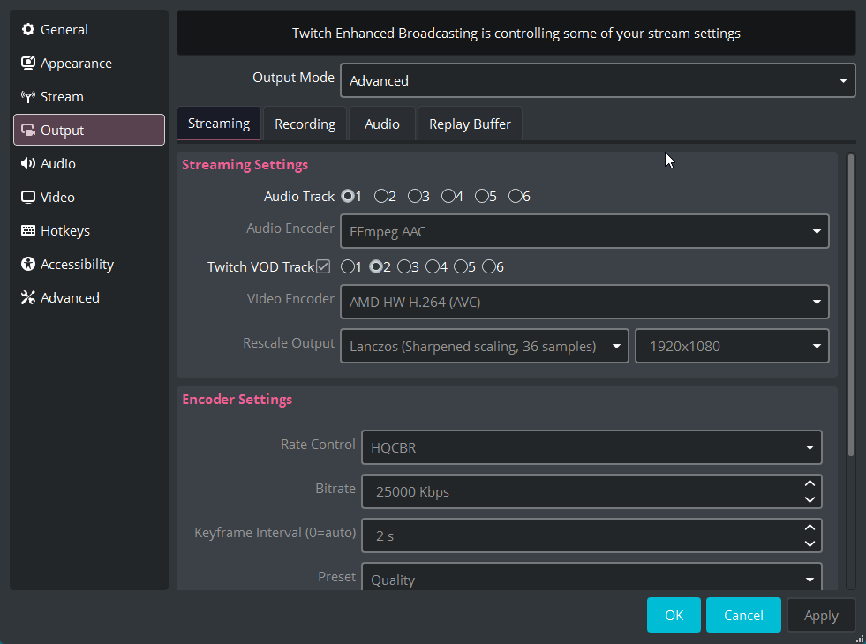Open the Advanced settings label
This screenshot has height=644, width=866.
click(70, 297)
